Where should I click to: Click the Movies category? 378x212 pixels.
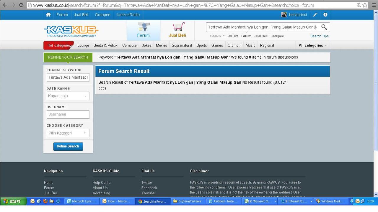162,45
